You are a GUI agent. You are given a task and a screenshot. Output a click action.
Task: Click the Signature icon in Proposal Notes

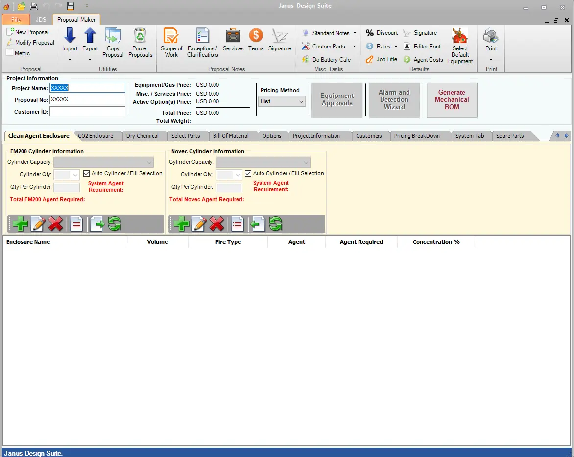pyautogui.click(x=280, y=36)
